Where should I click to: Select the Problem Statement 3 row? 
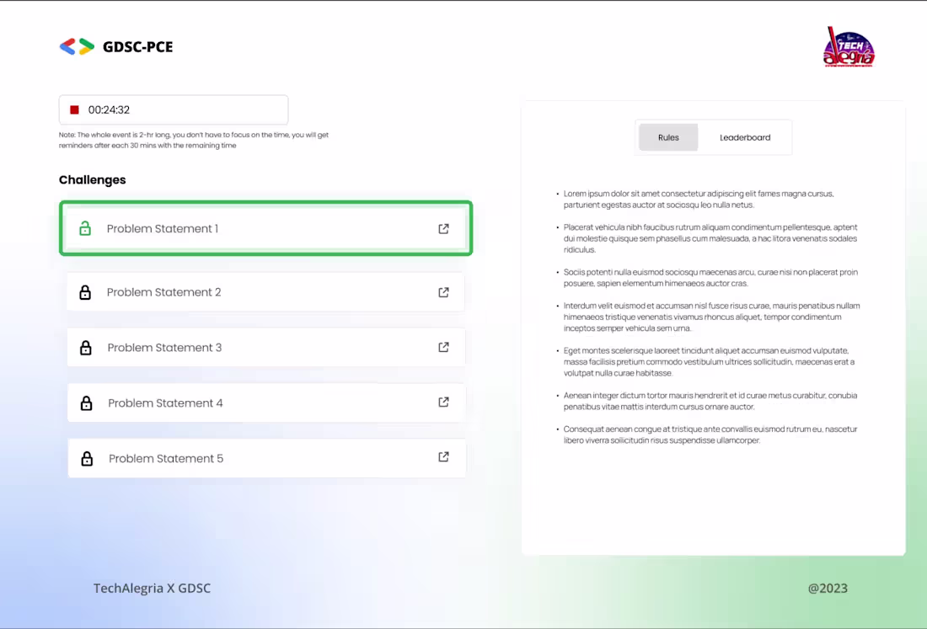tap(253, 348)
